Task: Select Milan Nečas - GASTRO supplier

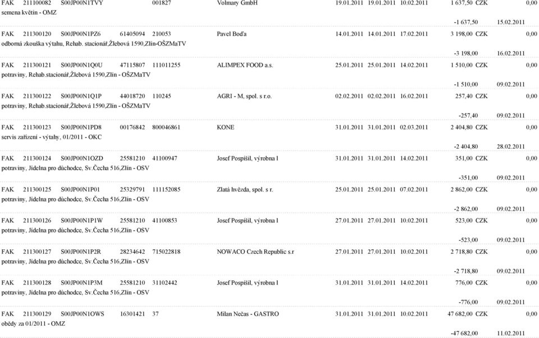Action: (248, 314)
